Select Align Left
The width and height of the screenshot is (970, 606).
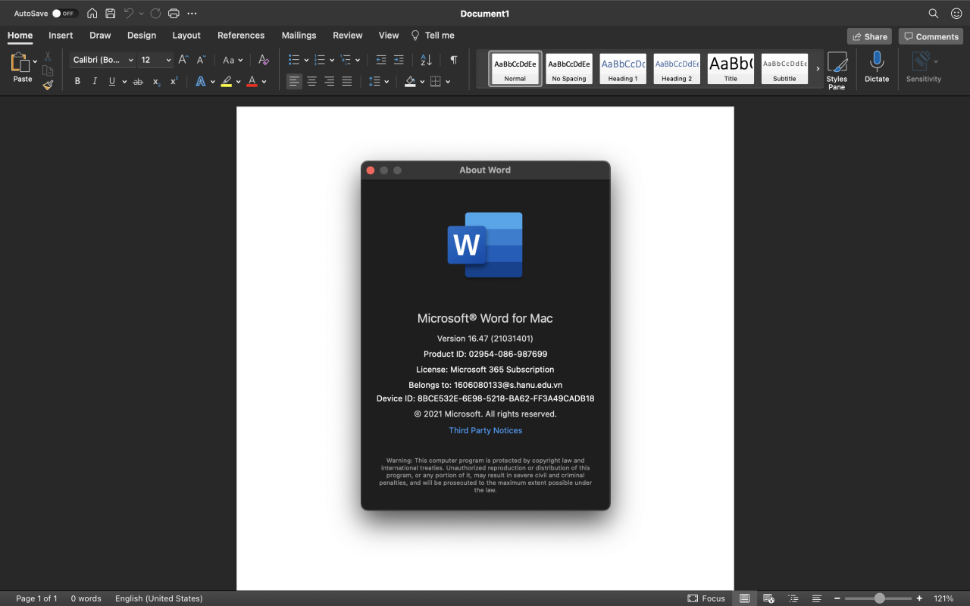[294, 81]
